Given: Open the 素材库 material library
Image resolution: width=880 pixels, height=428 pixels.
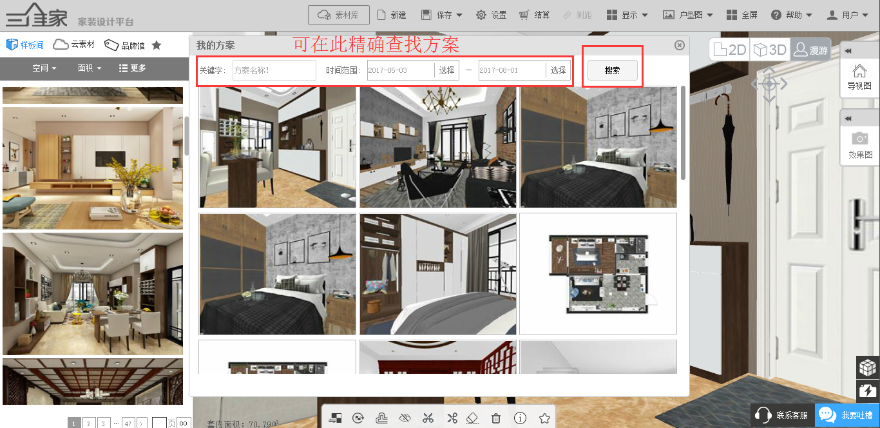Looking at the screenshot, I should (339, 15).
